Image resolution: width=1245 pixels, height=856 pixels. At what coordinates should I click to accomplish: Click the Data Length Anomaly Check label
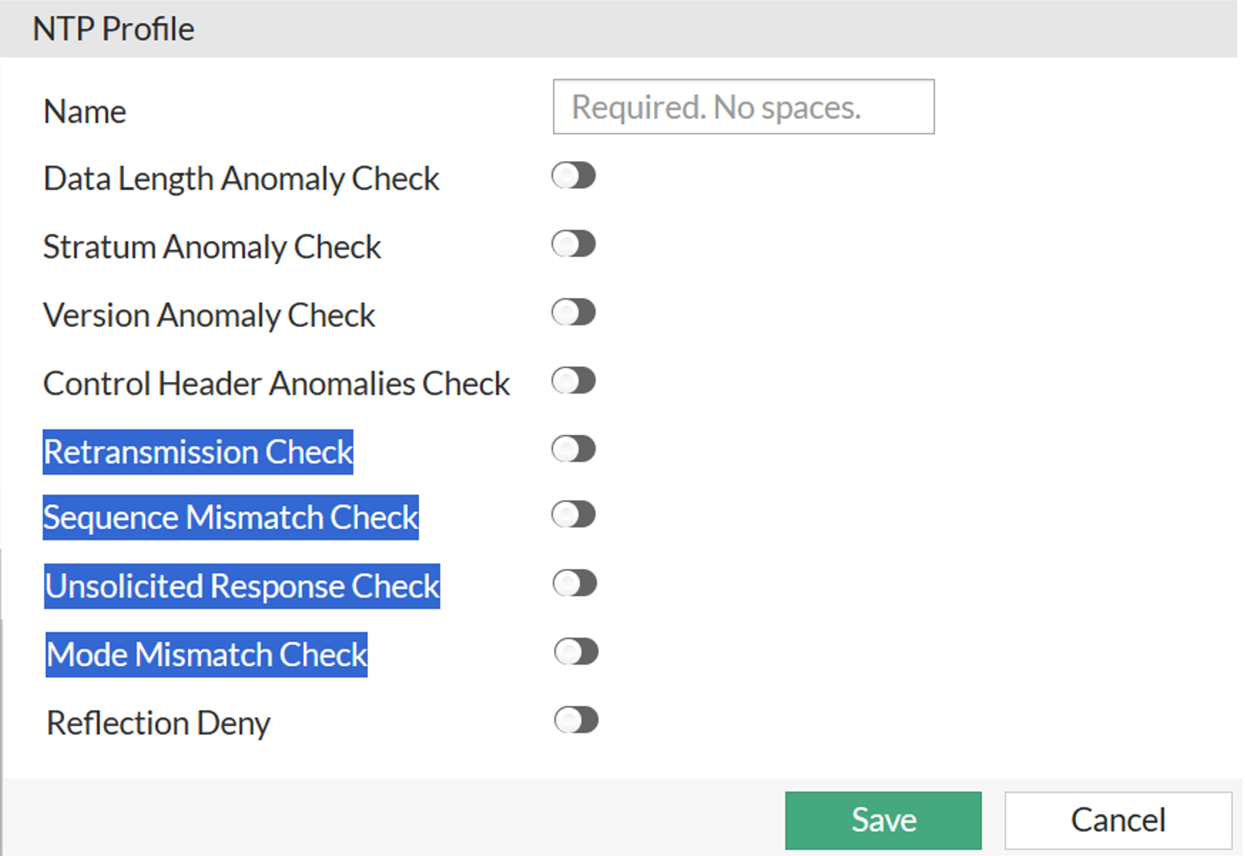241,179
